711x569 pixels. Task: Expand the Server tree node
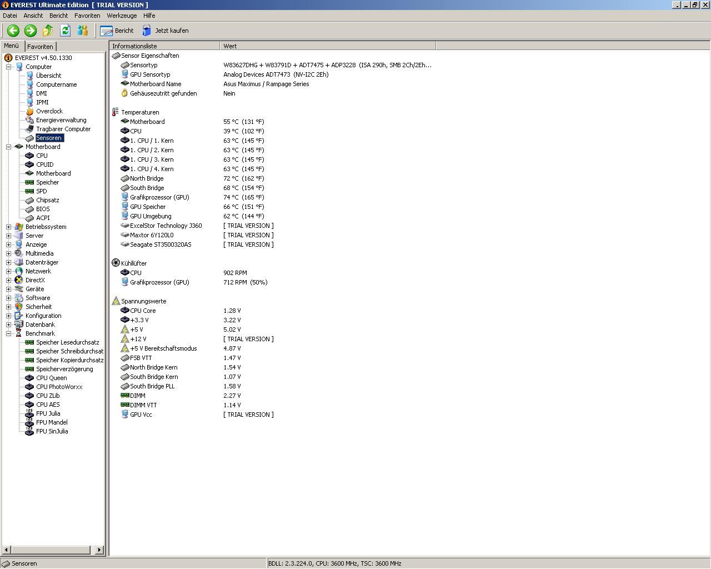(x=9, y=236)
